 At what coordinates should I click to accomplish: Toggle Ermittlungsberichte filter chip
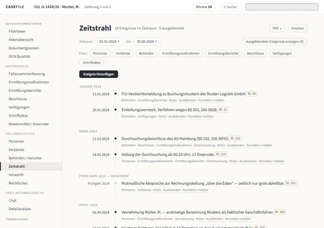[x=223, y=53]
